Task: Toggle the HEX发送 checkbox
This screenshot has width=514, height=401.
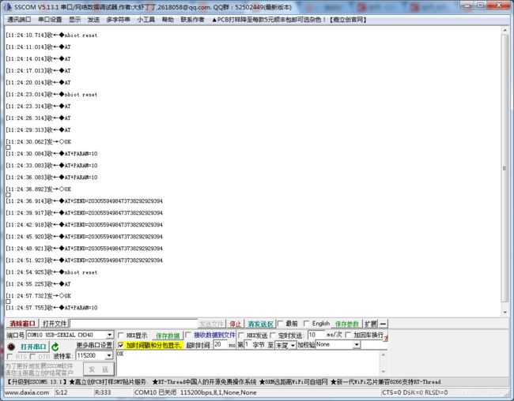Action: 241,335
